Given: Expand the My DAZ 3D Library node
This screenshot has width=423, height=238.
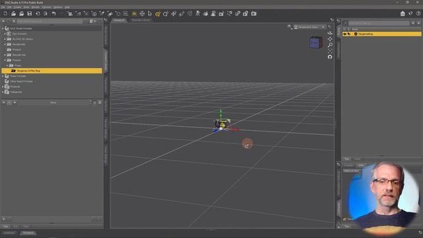Looking at the screenshot, I should click(5, 39).
